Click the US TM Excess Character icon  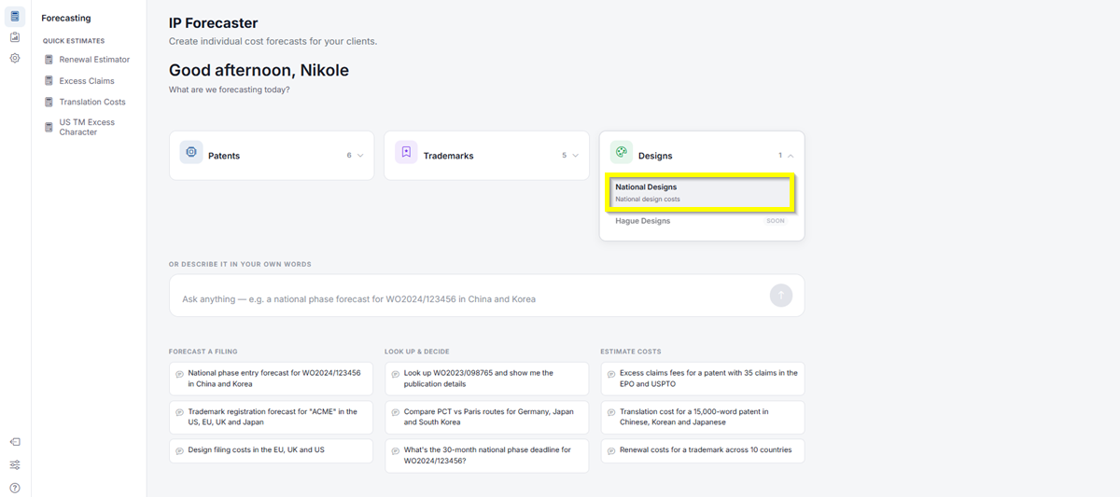click(x=49, y=127)
